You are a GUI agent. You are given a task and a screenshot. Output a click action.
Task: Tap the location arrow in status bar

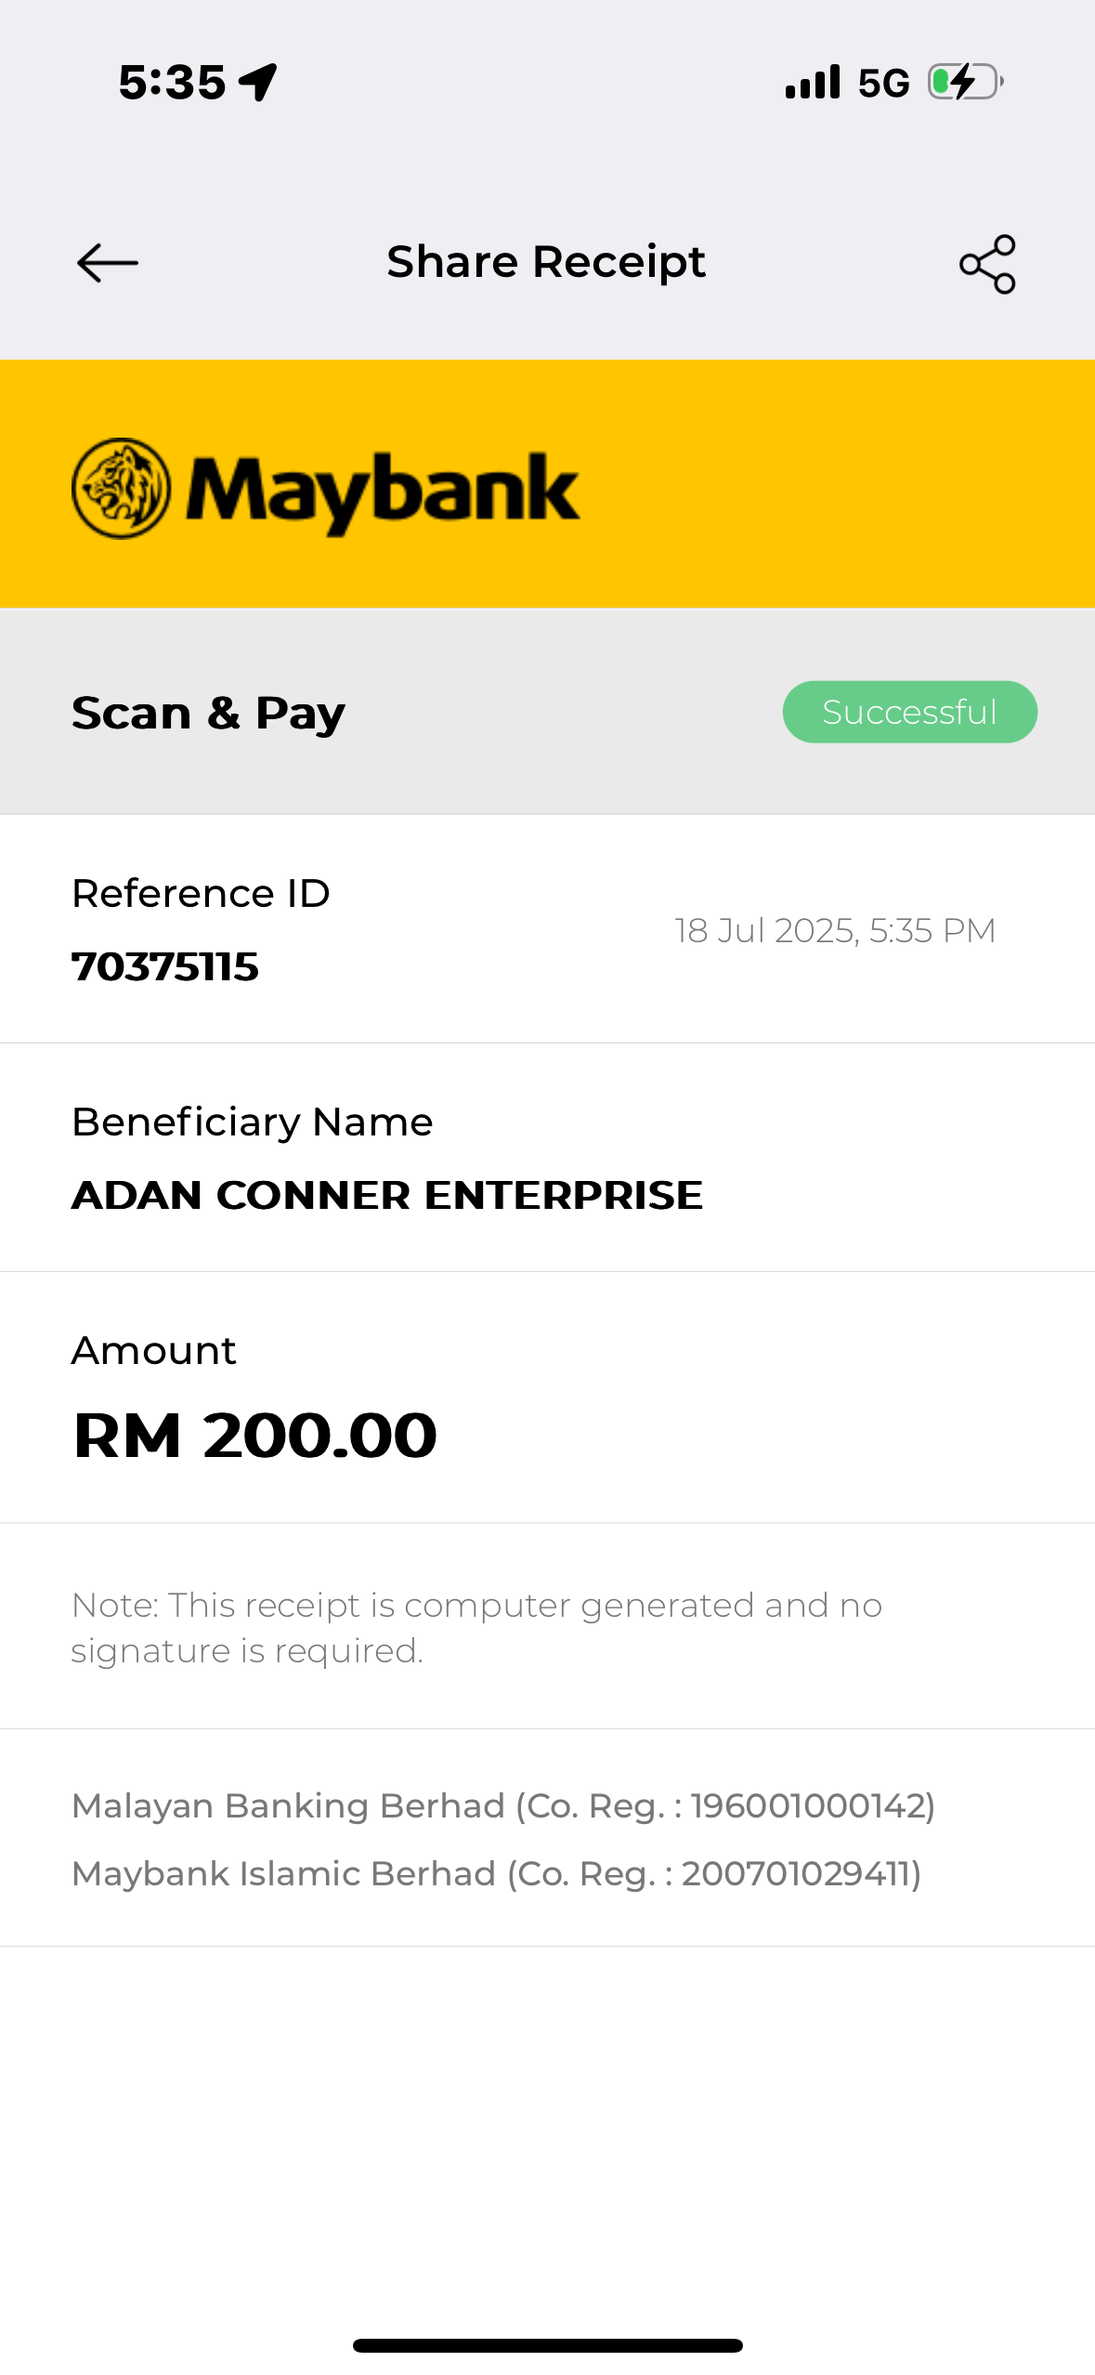pyautogui.click(x=258, y=82)
